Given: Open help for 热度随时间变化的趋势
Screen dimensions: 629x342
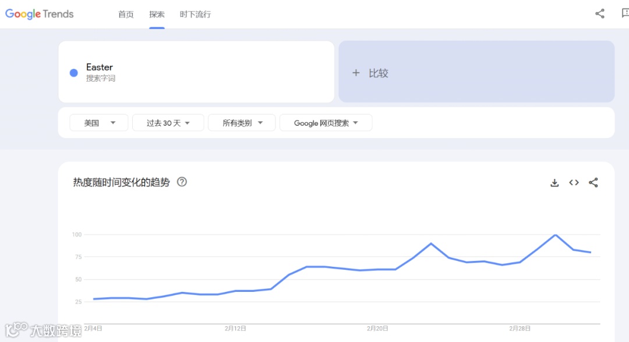Looking at the screenshot, I should (182, 182).
